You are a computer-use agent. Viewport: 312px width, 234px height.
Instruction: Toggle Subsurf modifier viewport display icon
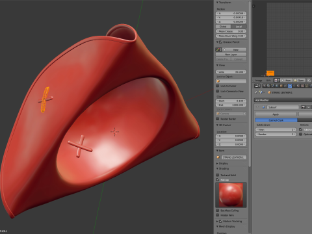(x=309, y=107)
